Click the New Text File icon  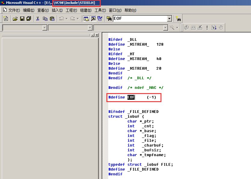pos(6,19)
